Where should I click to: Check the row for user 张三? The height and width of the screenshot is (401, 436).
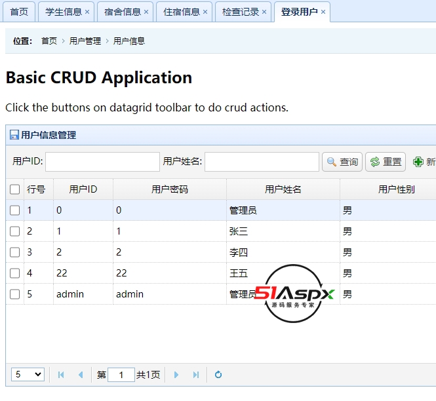(x=15, y=231)
